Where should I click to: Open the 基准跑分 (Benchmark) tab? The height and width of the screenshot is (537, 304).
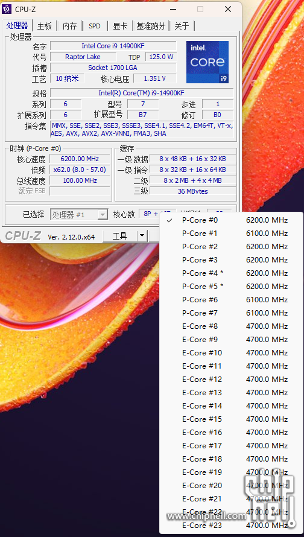coord(151,26)
